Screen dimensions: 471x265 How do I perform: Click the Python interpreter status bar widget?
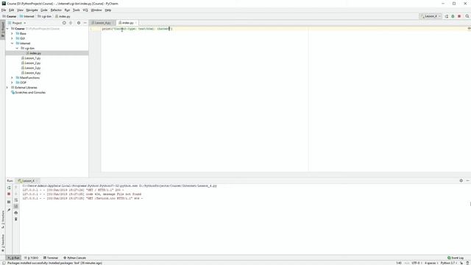click(448, 263)
